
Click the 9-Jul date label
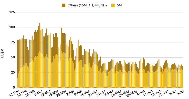(x=180, y=93)
